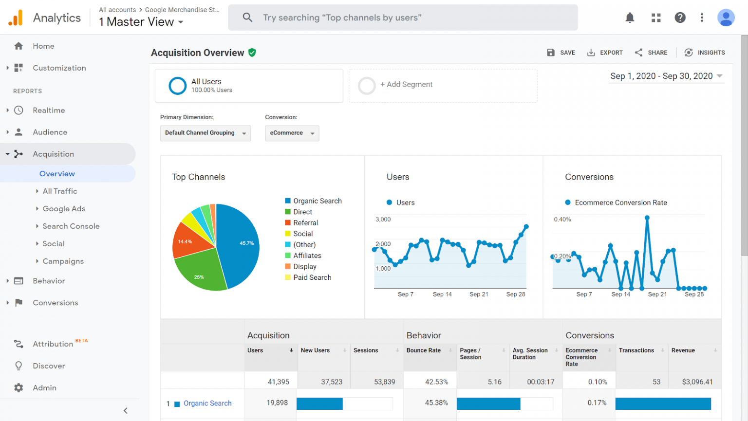Open the eCommerce conversion dropdown
Image resolution: width=748 pixels, height=421 pixels.
(292, 133)
